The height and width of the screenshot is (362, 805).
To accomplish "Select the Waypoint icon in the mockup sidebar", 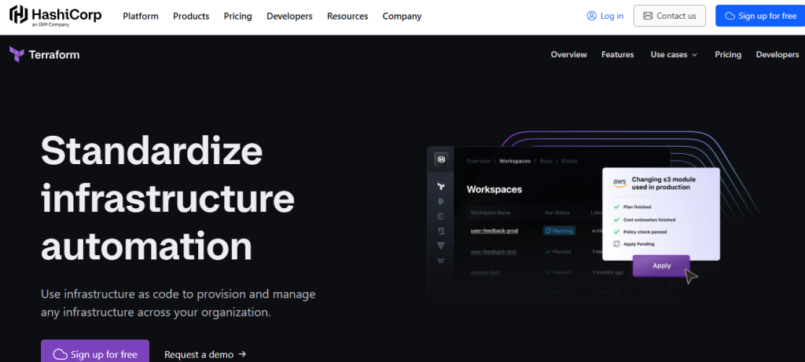I will [440, 261].
